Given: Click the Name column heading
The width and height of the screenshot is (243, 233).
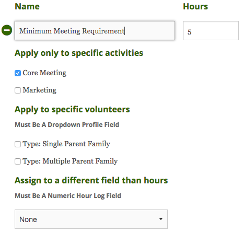Looking at the screenshot, I should pyautogui.click(x=27, y=6).
